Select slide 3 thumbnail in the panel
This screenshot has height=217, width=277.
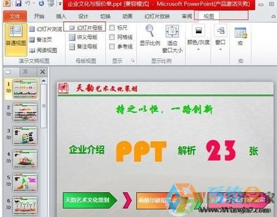tap(25, 136)
